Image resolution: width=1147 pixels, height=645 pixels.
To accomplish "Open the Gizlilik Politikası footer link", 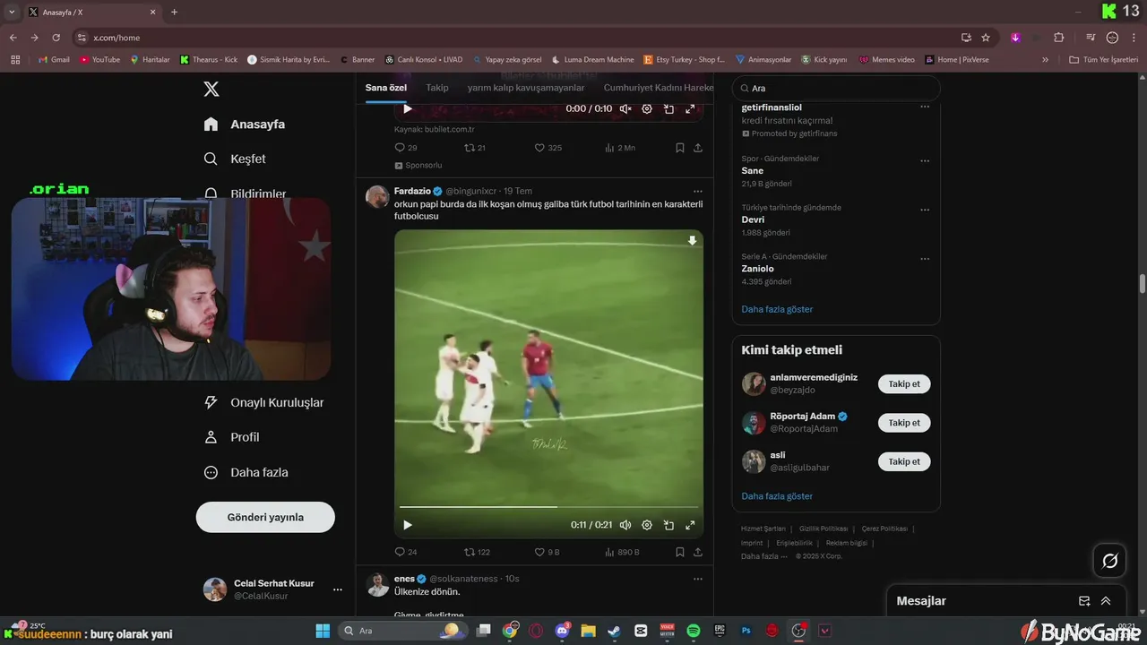I will pyautogui.click(x=823, y=529).
